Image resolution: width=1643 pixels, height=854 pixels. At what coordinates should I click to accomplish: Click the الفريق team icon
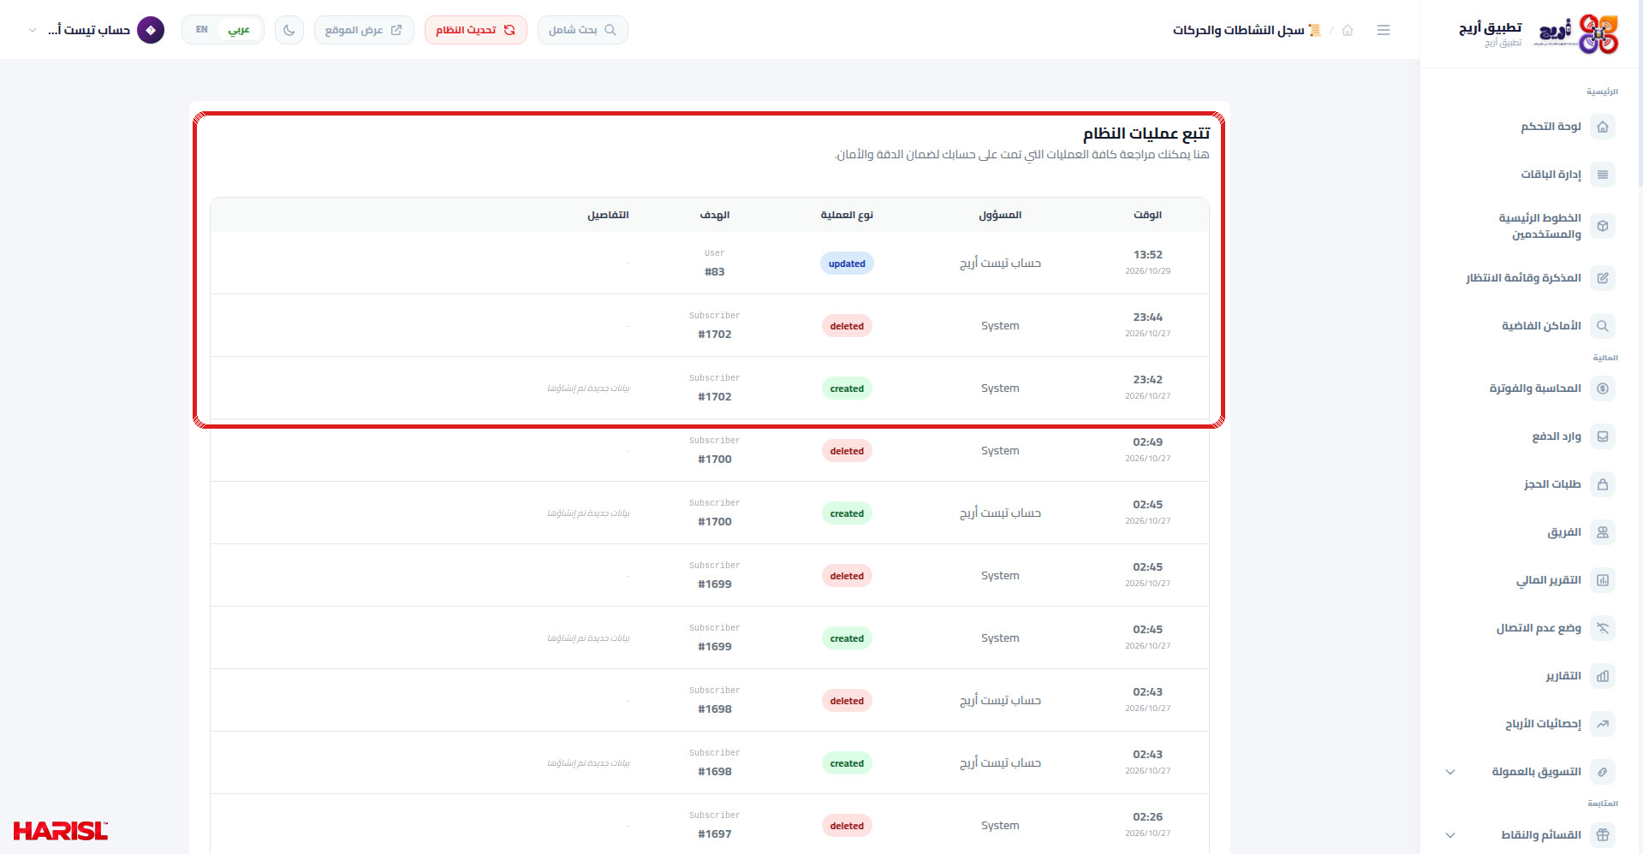click(1602, 532)
